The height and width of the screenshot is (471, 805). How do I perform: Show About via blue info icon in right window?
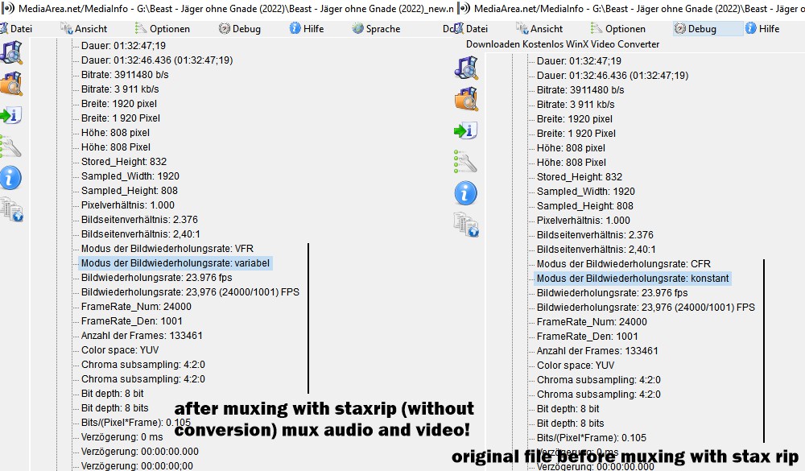466,192
